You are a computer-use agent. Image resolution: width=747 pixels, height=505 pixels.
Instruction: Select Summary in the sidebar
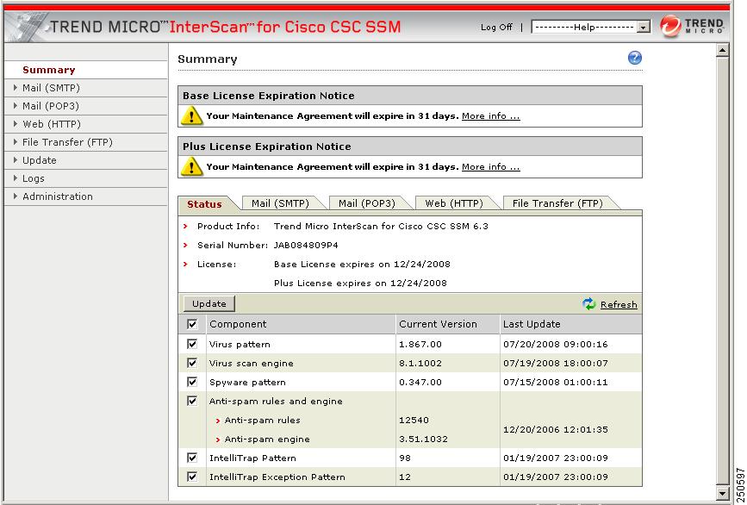48,70
